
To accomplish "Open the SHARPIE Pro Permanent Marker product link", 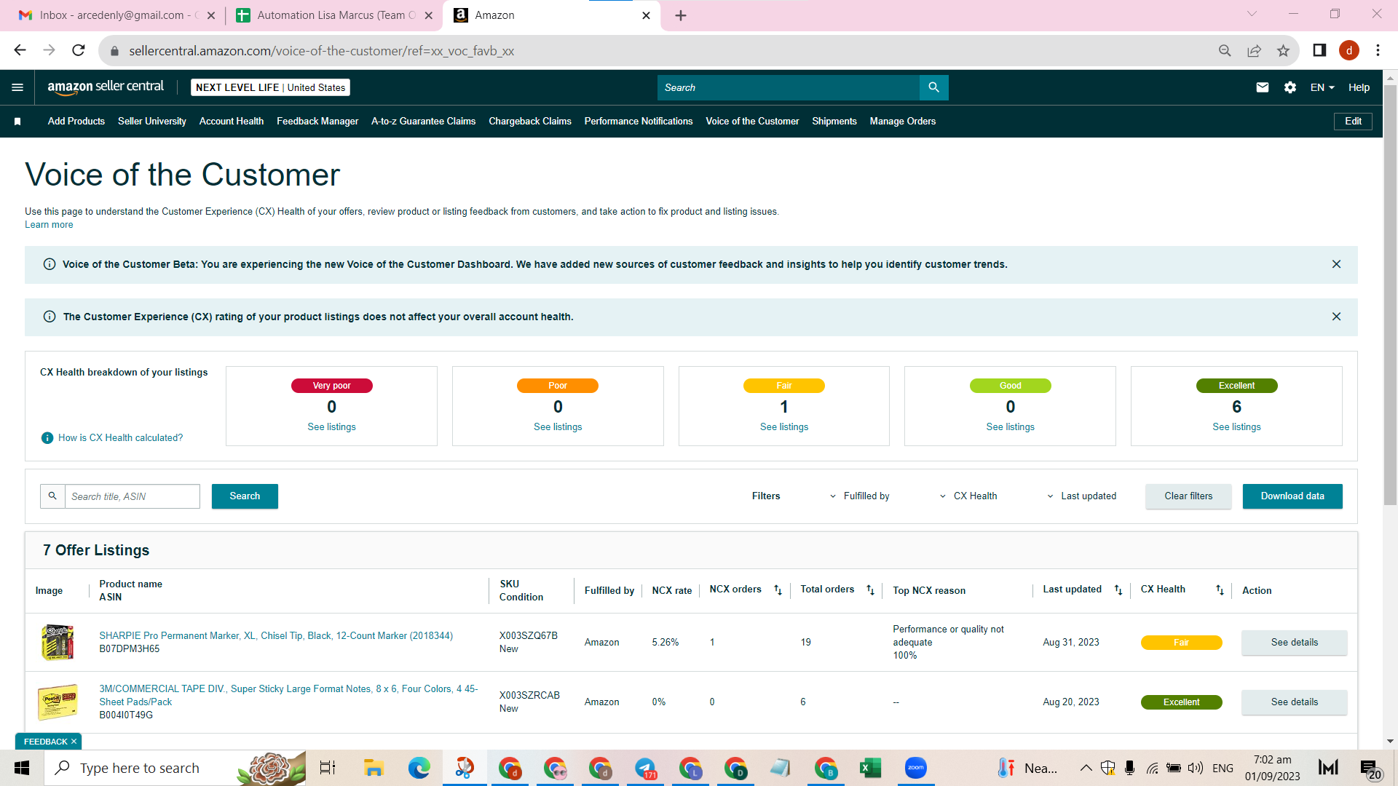I will tap(276, 636).
